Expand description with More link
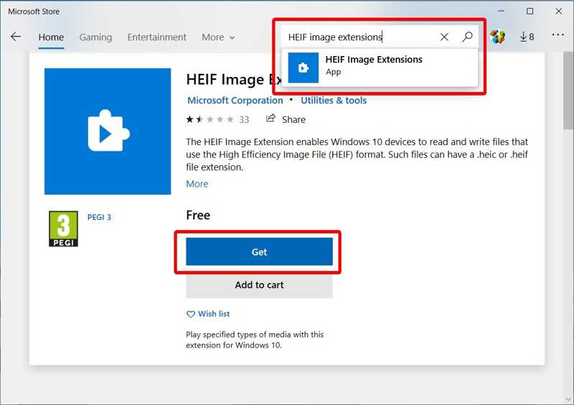Screen dimensions: 574x405 197,184
